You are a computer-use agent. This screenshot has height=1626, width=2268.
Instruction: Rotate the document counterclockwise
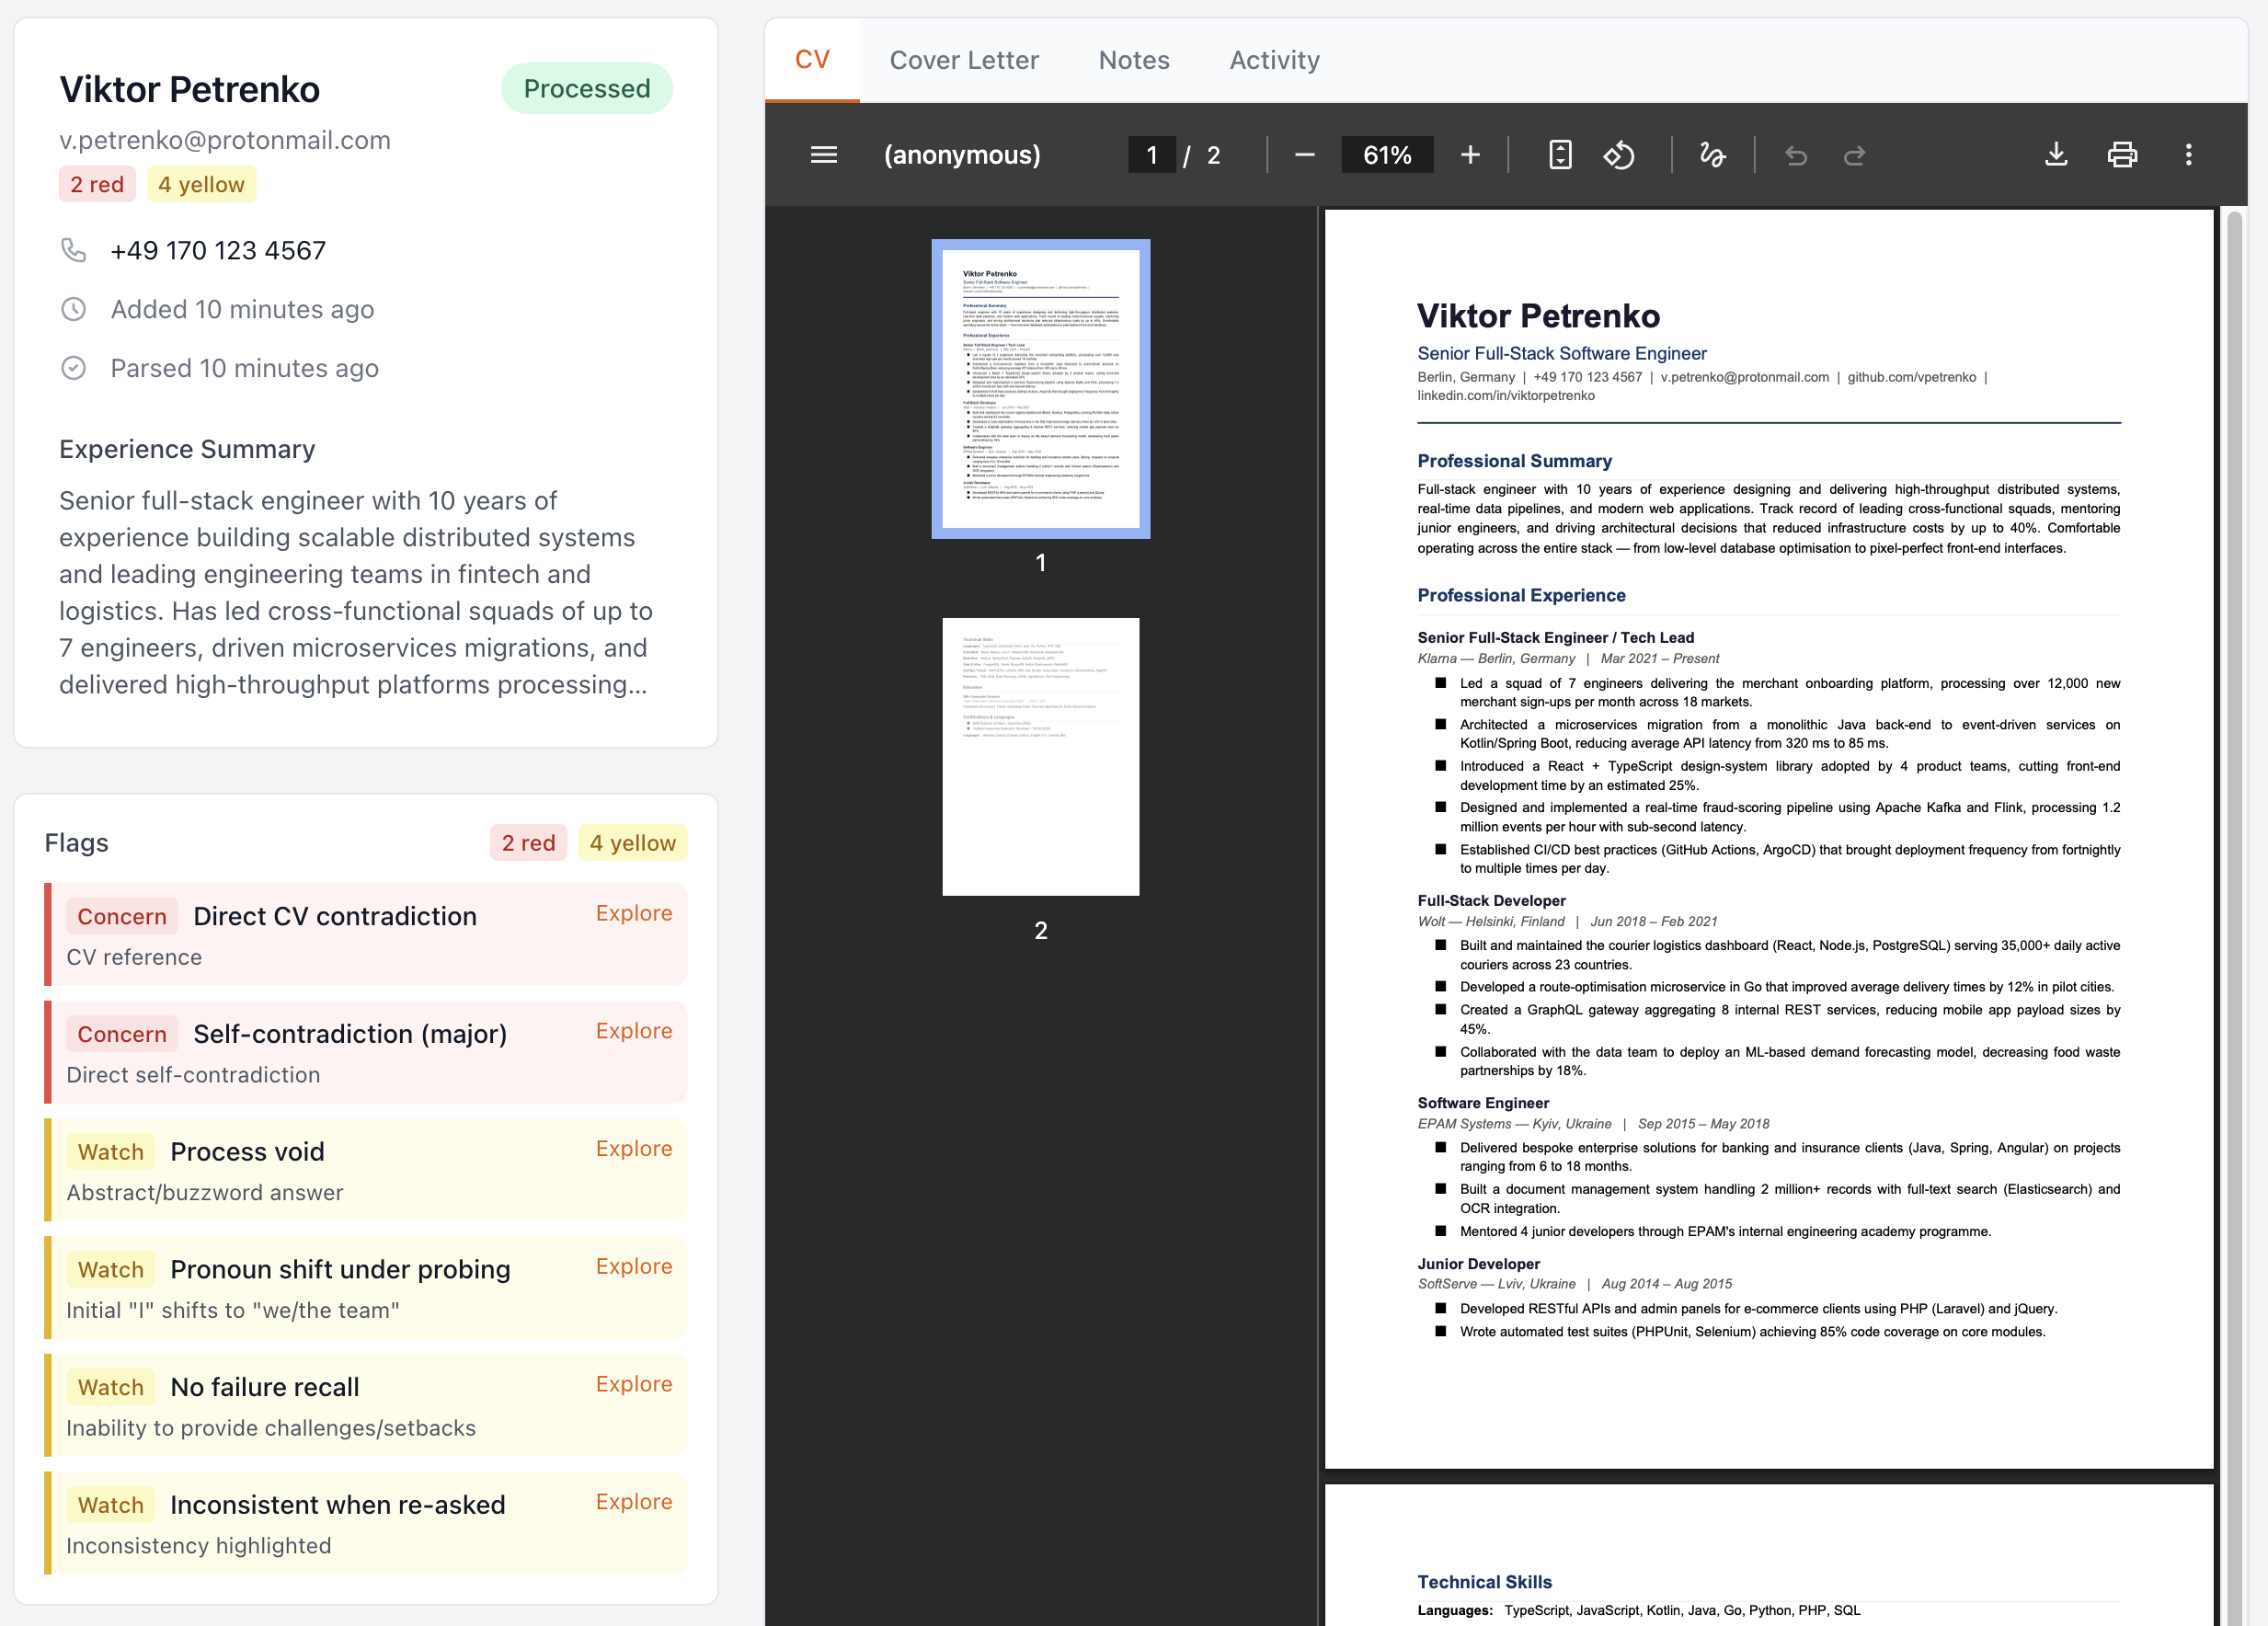[1619, 155]
